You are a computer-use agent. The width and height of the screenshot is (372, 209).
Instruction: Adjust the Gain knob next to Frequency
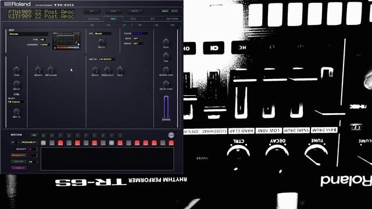point(120,70)
